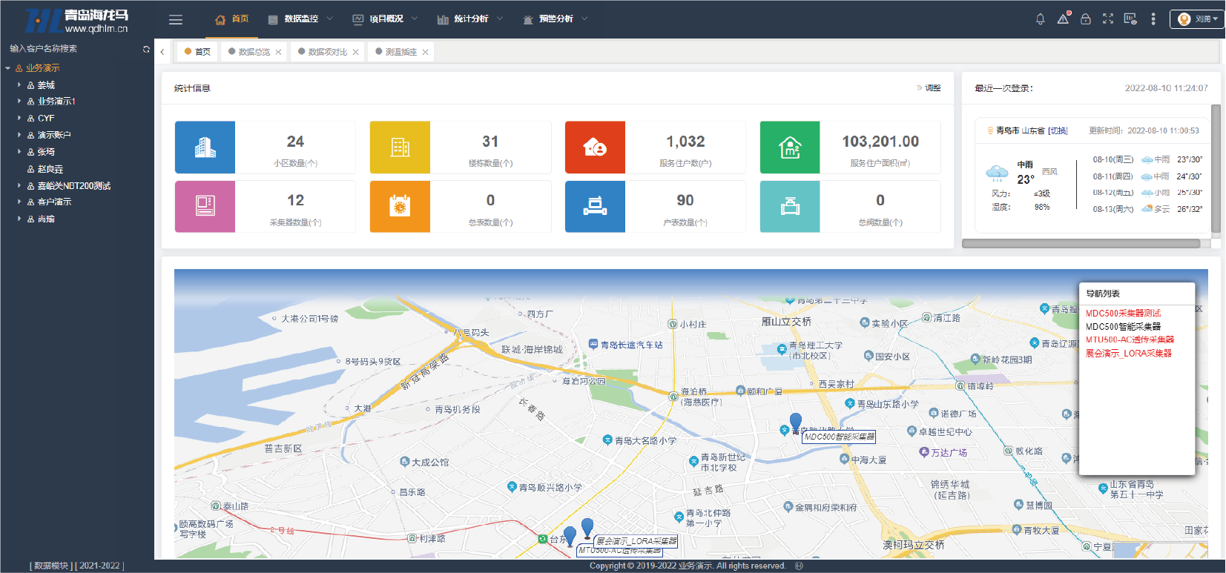
Task: Click the 切换 link to change city
Action: coord(1058,130)
